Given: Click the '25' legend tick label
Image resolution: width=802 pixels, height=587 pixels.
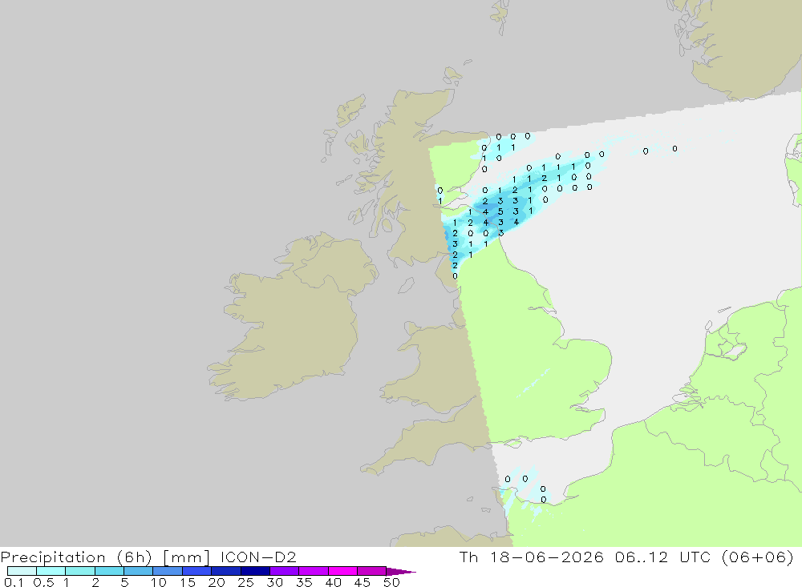Looking at the screenshot, I should (245, 582).
